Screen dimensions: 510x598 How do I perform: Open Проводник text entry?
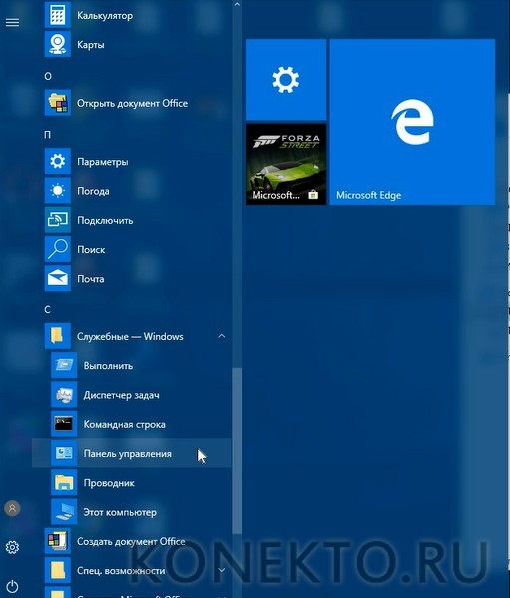point(109,483)
